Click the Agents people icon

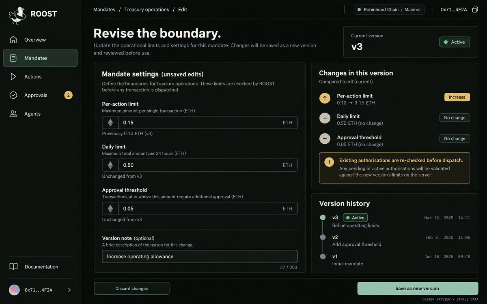tap(13, 114)
